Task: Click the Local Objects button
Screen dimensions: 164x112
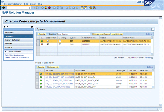Action: [x=117, y=34]
